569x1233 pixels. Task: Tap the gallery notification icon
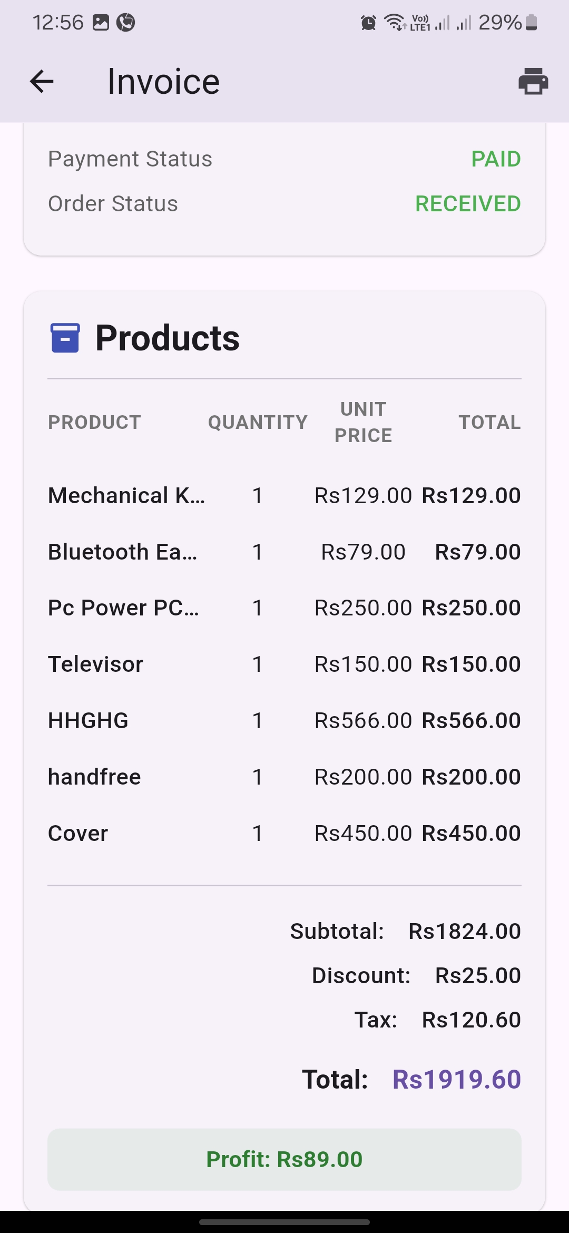[x=101, y=23]
